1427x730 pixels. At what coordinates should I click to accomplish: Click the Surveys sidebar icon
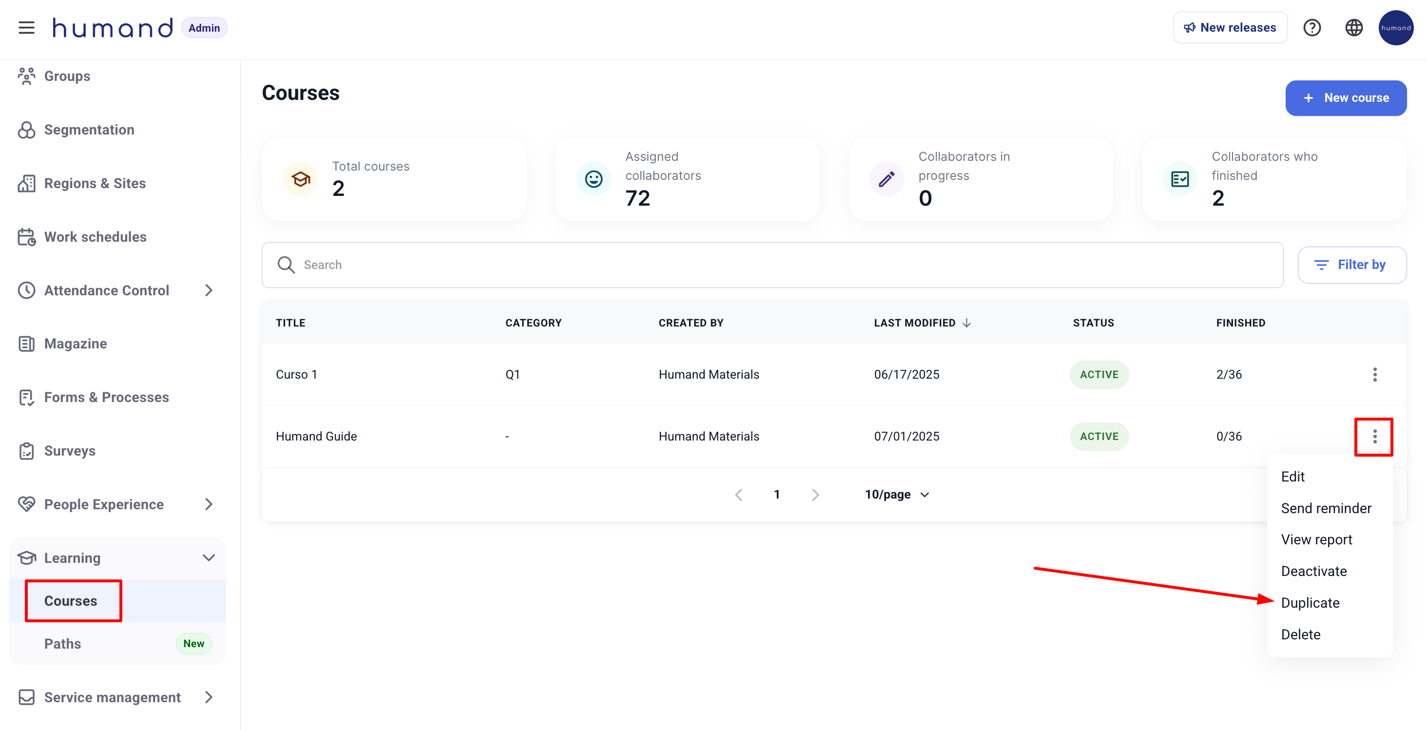(26, 451)
